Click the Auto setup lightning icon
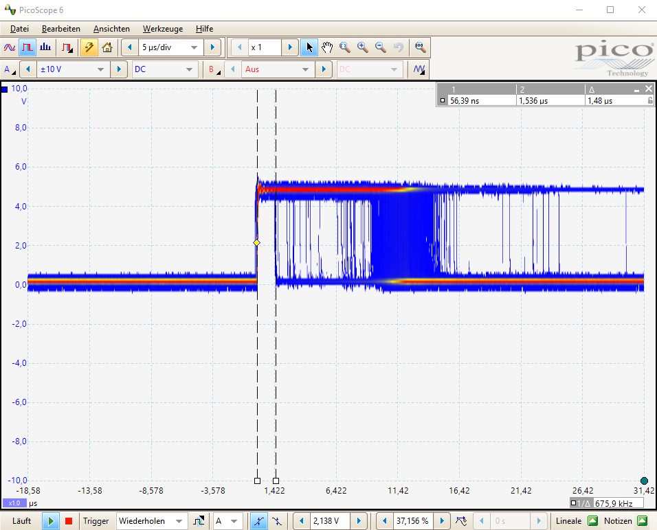This screenshot has width=657, height=530. point(89,47)
